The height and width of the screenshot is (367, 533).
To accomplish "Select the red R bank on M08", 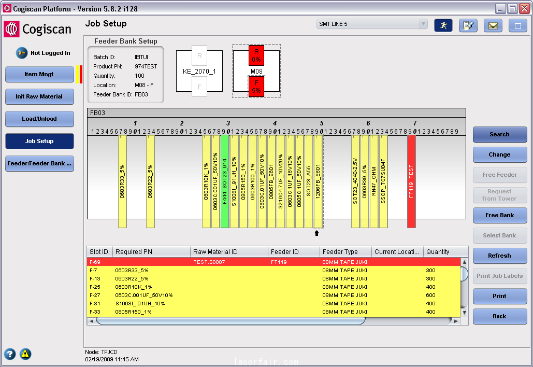I will click(256, 55).
